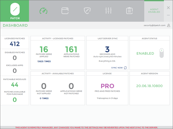Click the Sync Now refresh icon
173x129 pixels.
(125, 68)
